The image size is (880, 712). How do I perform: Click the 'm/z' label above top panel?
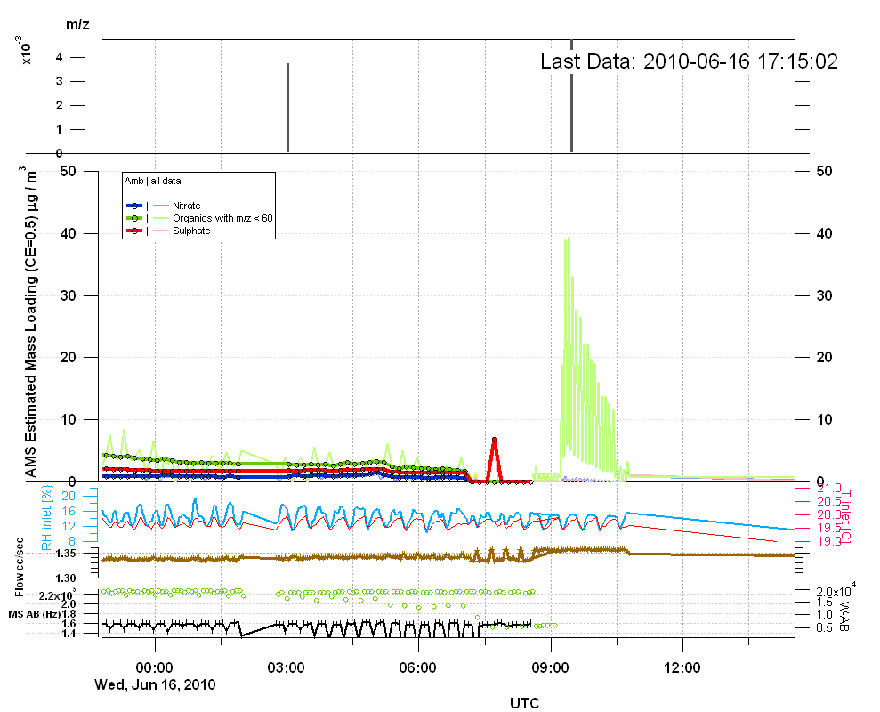point(78,25)
